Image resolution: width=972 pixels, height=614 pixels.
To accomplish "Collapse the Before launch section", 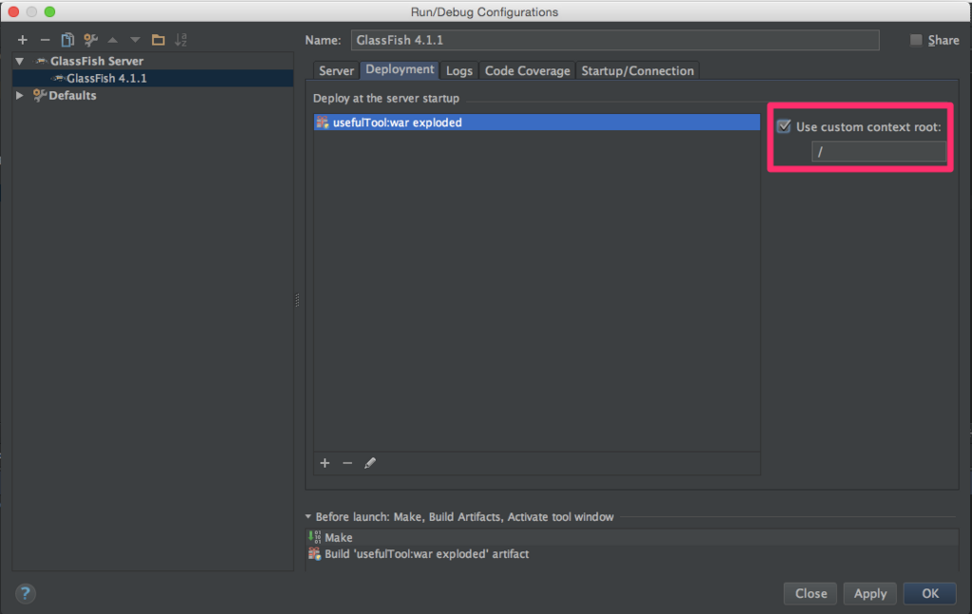I will pyautogui.click(x=308, y=516).
